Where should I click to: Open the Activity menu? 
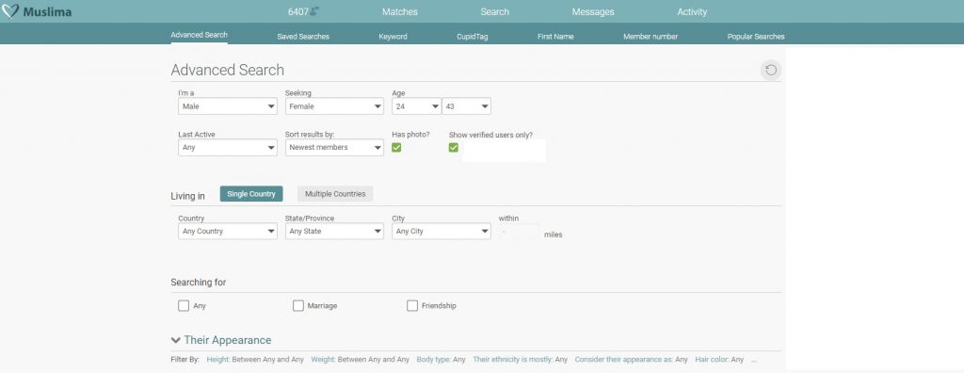pyautogui.click(x=692, y=11)
